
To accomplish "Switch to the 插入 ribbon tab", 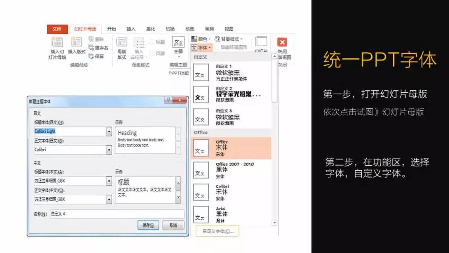I will coord(131,29).
